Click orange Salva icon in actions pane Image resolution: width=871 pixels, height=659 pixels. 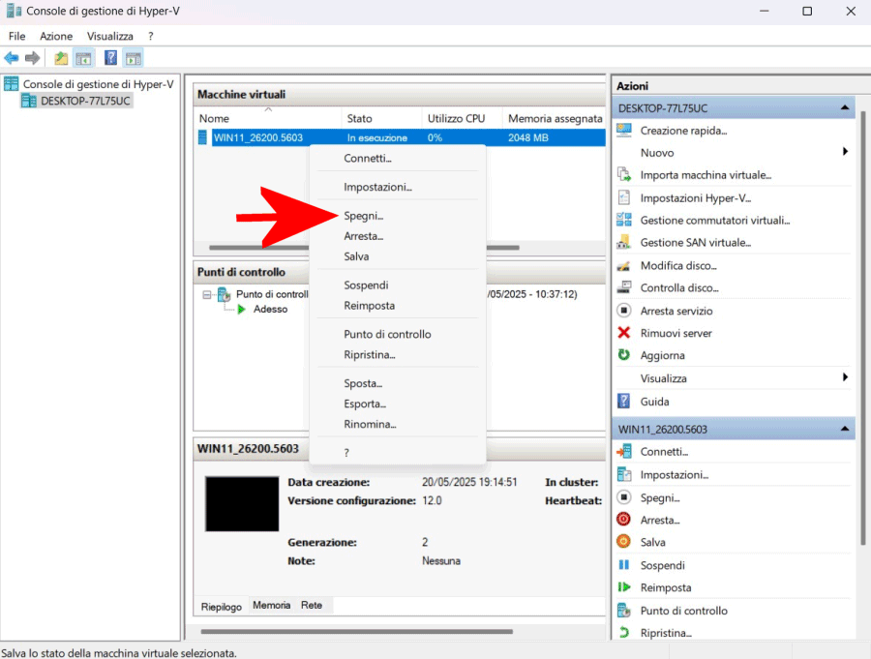624,541
